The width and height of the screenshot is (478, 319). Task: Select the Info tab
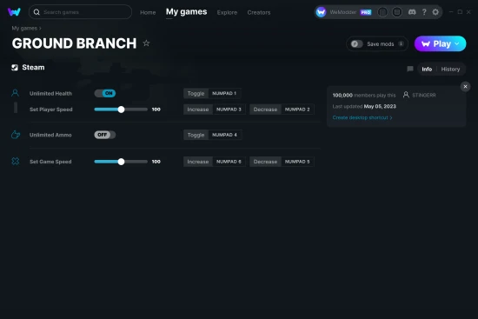click(427, 70)
